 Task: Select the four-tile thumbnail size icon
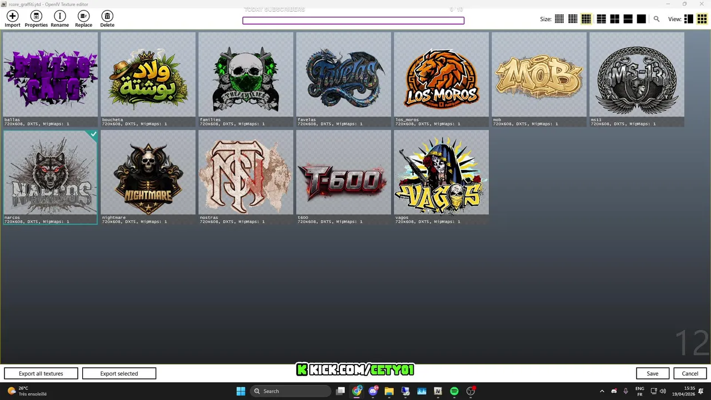tap(615, 19)
